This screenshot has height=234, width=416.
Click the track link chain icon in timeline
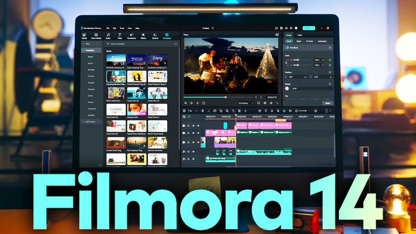tap(189, 116)
